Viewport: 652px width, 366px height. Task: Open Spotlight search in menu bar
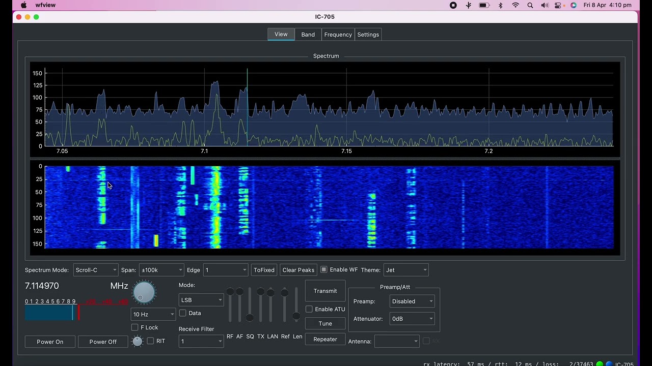(530, 5)
